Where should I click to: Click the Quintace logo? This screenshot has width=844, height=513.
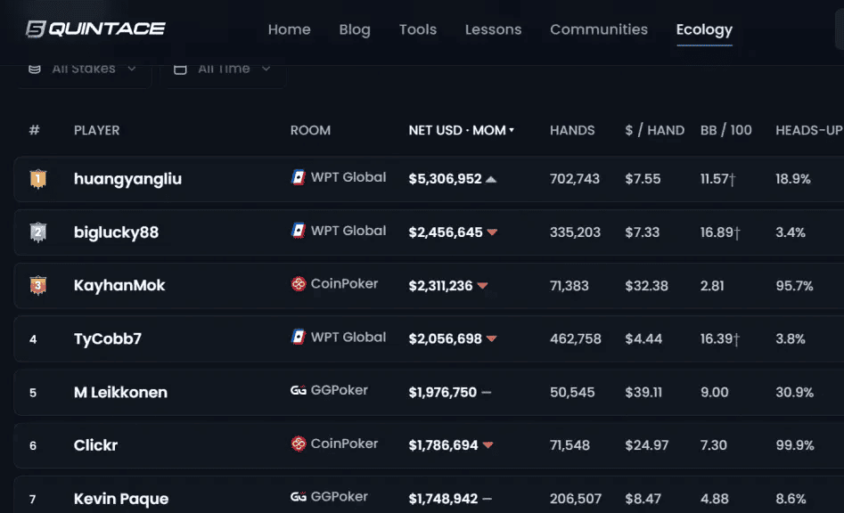coord(95,29)
